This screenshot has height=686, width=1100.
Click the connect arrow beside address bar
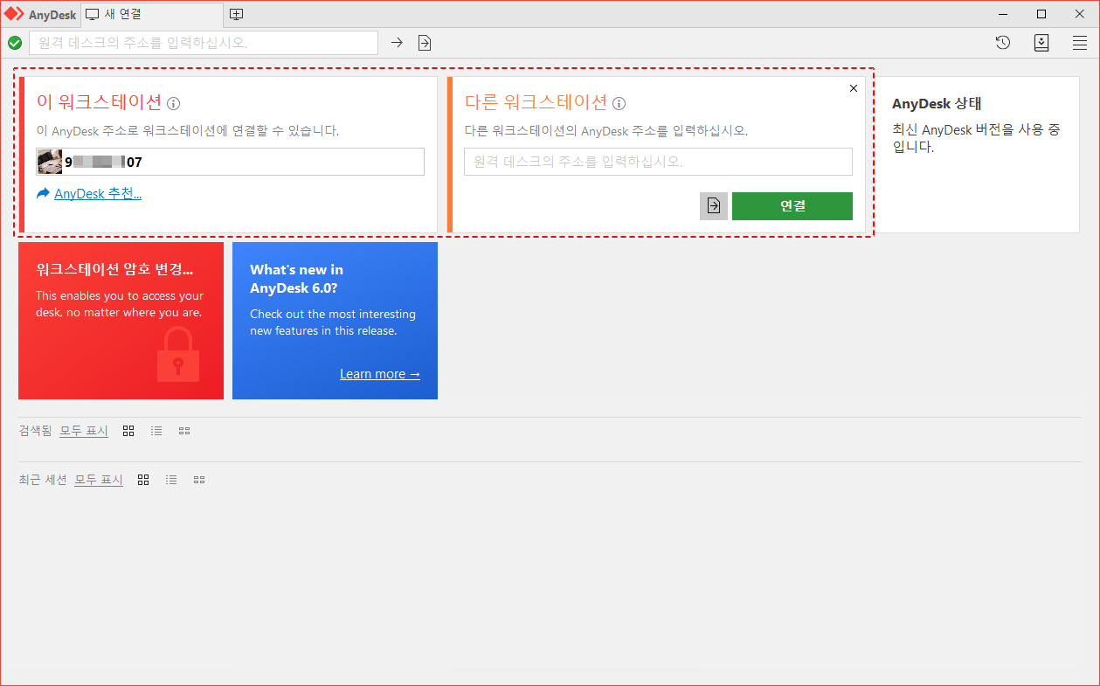pyautogui.click(x=397, y=43)
